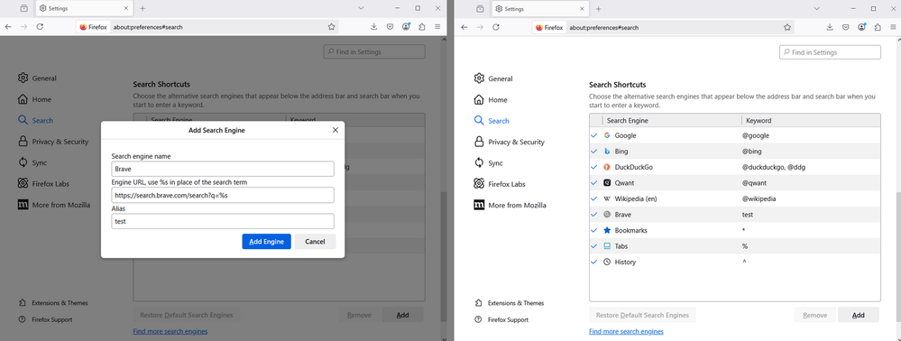The height and width of the screenshot is (341, 901).
Task: Click Add Engine button in dialog
Action: pos(267,242)
